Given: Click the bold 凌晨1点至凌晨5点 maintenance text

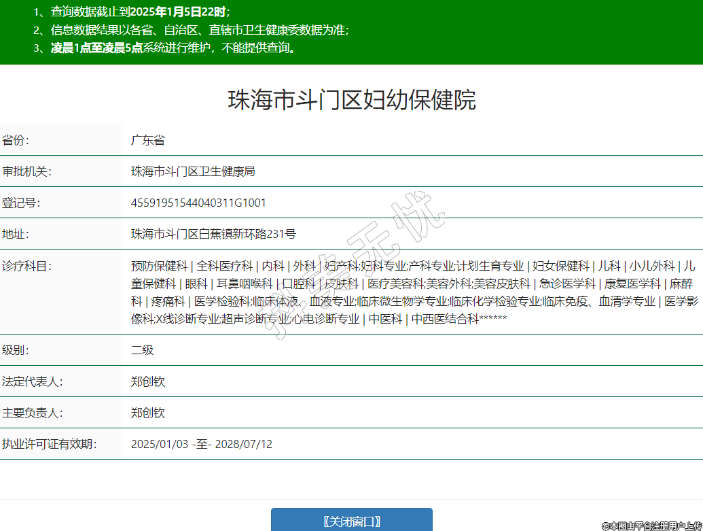Looking at the screenshot, I should [x=96, y=48].
